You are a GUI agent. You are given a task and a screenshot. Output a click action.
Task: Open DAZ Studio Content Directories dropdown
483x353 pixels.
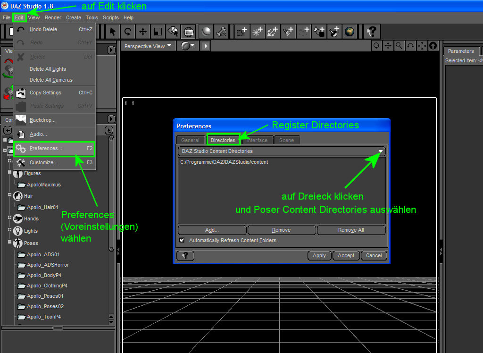(282, 151)
